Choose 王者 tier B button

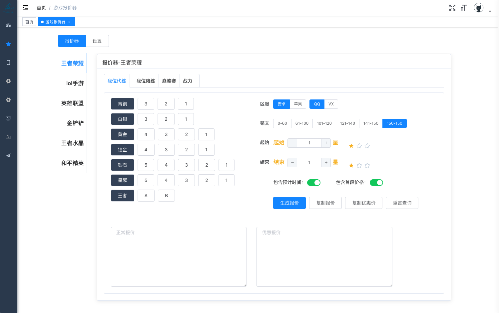point(166,196)
